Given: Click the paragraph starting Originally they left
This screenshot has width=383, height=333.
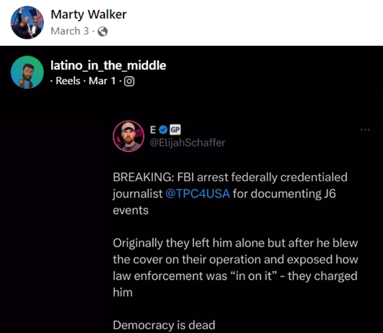Looking at the screenshot, I should pyautogui.click(x=235, y=268).
